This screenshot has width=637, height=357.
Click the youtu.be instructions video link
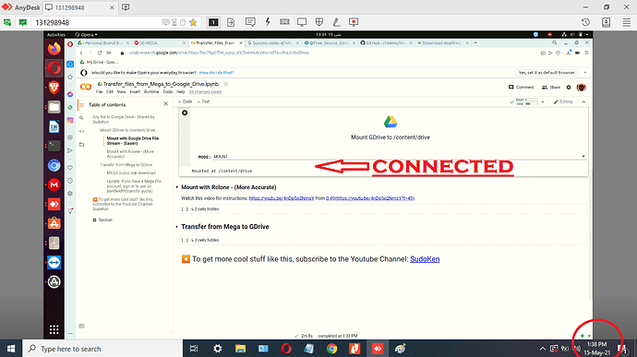[x=282, y=198]
